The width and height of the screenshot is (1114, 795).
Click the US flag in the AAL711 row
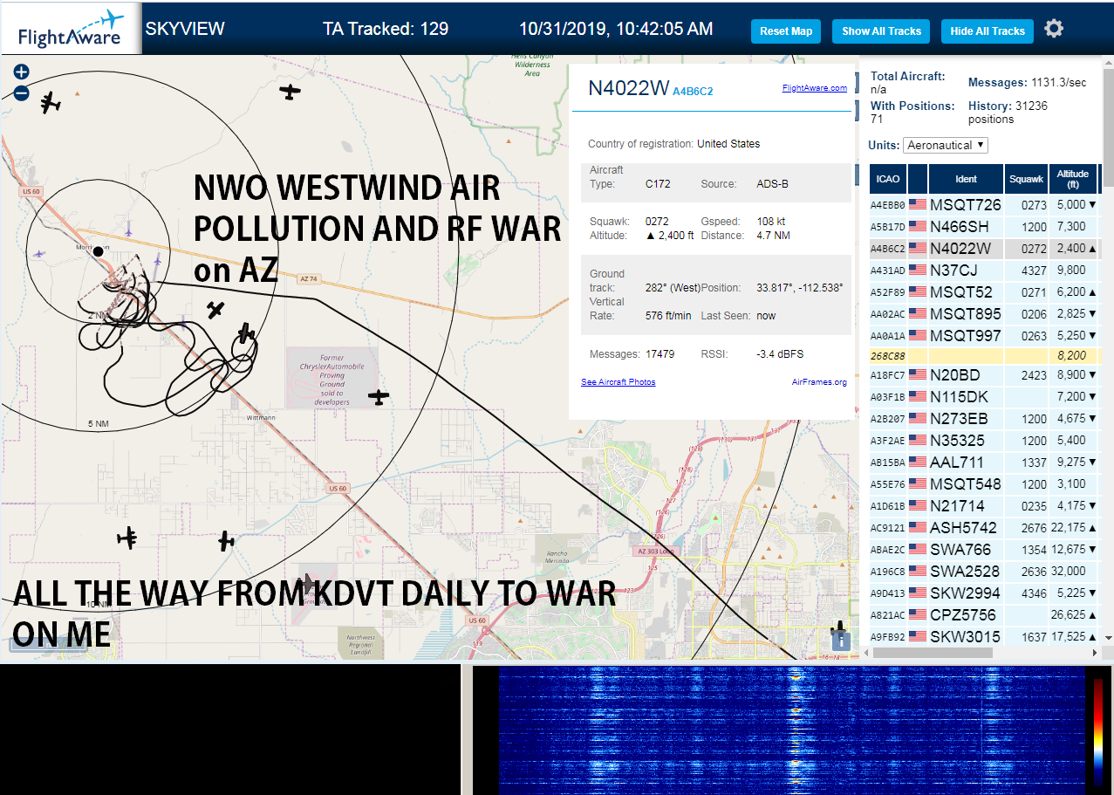917,463
